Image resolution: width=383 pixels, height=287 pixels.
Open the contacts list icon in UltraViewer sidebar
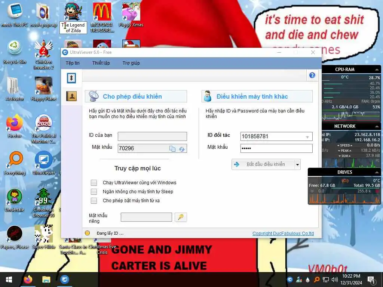[x=71, y=96]
